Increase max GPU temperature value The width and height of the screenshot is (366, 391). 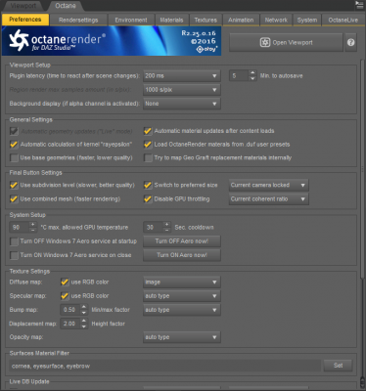32,225
